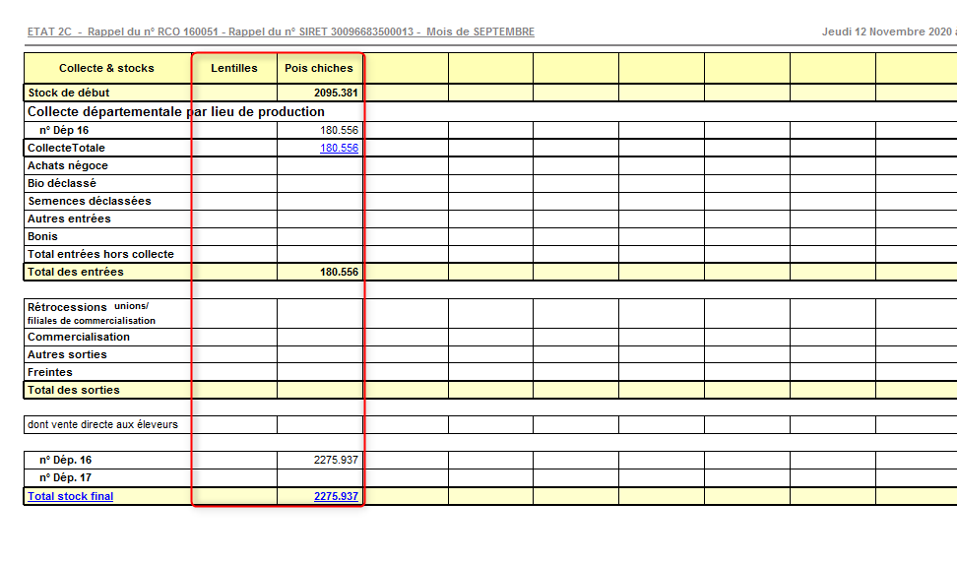Click the Total stock final link
Viewport: 957px width, 563px height.
70,496
